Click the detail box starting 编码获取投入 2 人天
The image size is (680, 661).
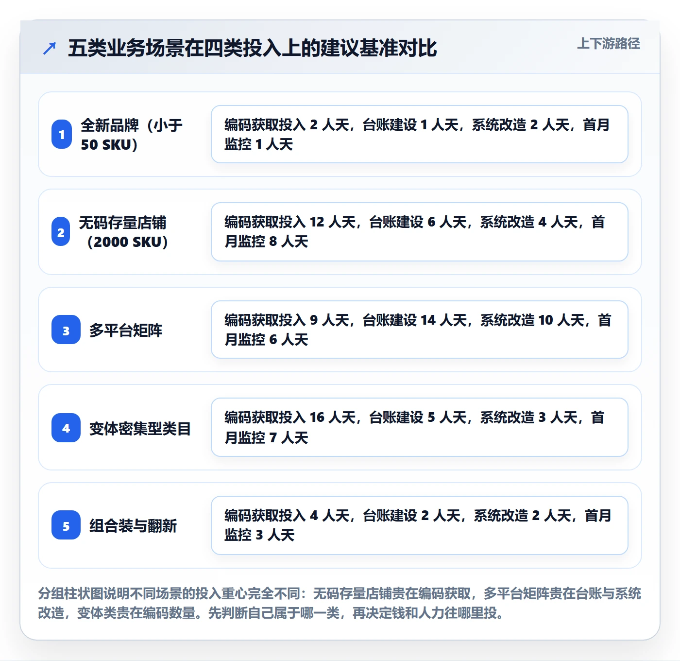coord(420,134)
